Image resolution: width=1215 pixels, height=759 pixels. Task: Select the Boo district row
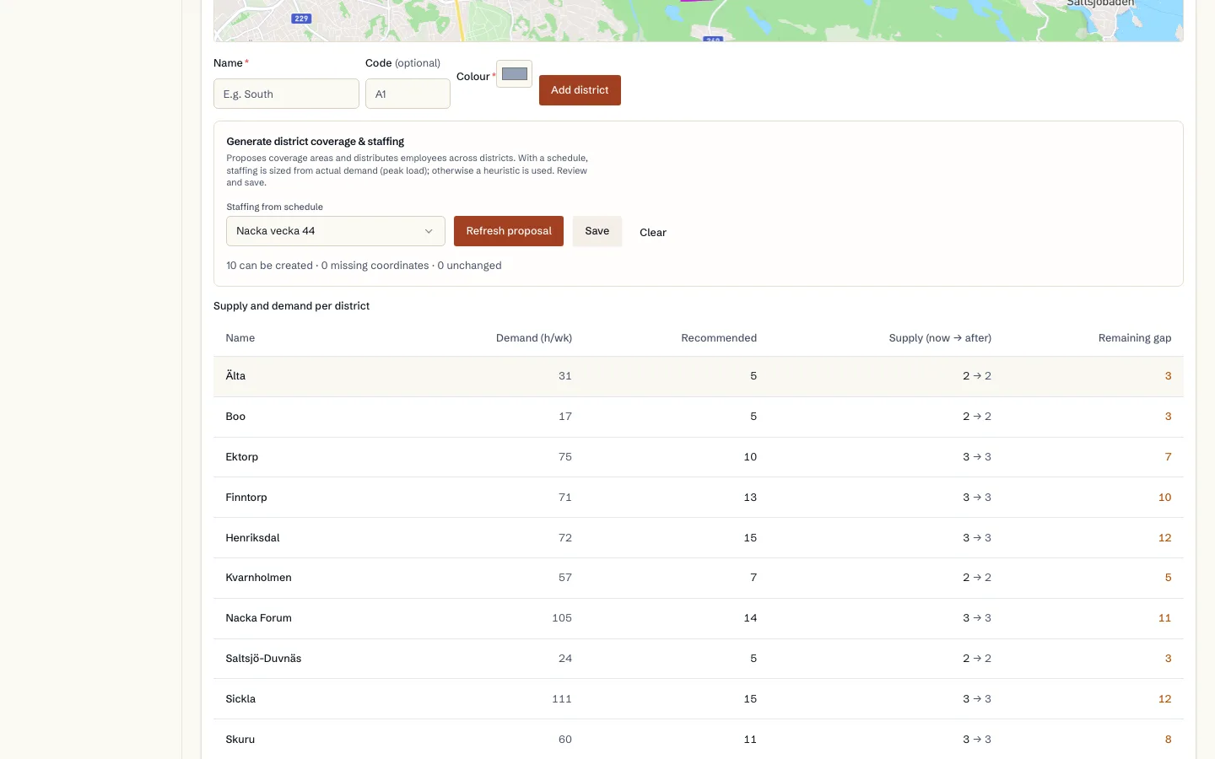coord(699,417)
